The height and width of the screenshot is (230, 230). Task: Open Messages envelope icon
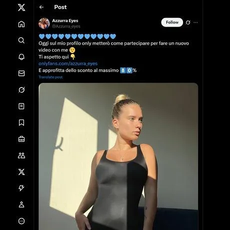[x=21, y=73]
